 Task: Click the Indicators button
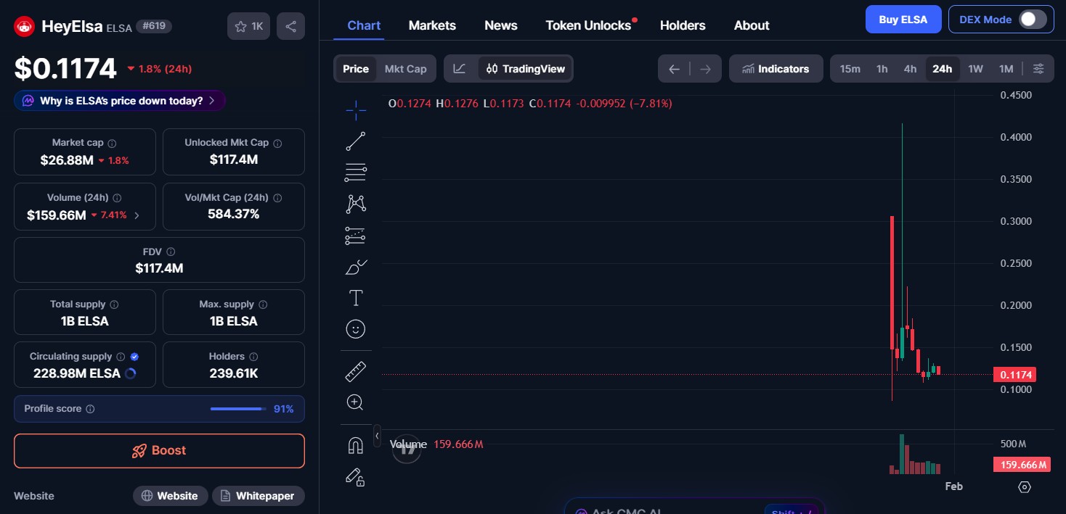pyautogui.click(x=776, y=68)
